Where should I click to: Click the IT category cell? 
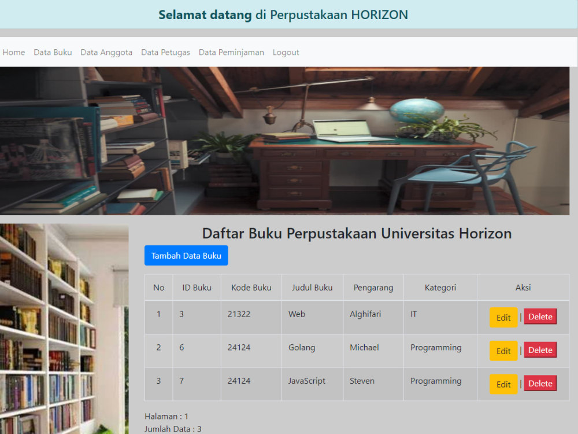(440, 317)
